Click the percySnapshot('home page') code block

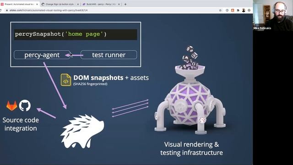[x=76, y=34]
